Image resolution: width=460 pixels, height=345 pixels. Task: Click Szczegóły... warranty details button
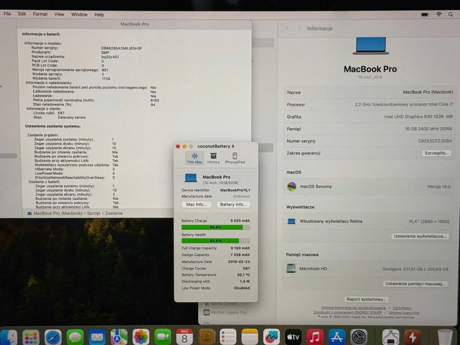(x=436, y=153)
